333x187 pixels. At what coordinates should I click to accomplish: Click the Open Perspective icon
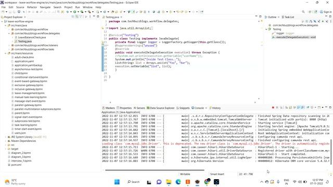(310, 12)
